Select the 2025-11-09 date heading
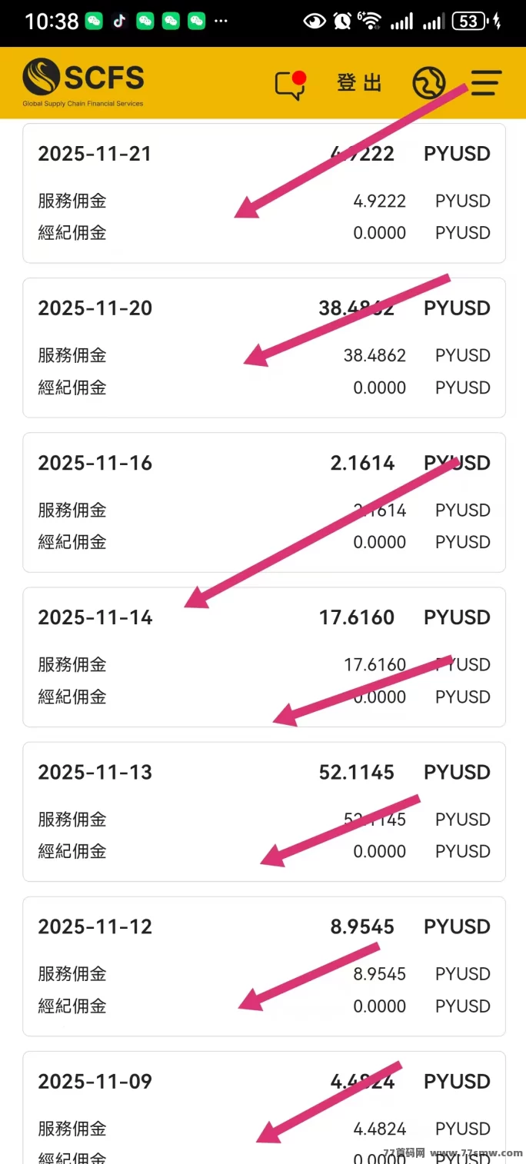The height and width of the screenshot is (1164, 526). [x=95, y=1081]
